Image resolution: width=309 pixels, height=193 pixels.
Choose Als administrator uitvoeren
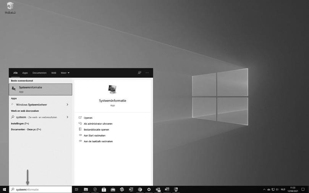98,124
